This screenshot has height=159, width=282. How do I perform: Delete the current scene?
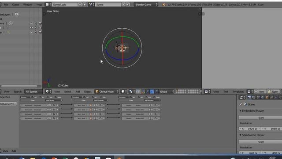click(x=128, y=4)
